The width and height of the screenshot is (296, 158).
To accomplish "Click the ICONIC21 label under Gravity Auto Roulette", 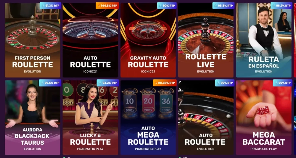I will click(x=148, y=72).
